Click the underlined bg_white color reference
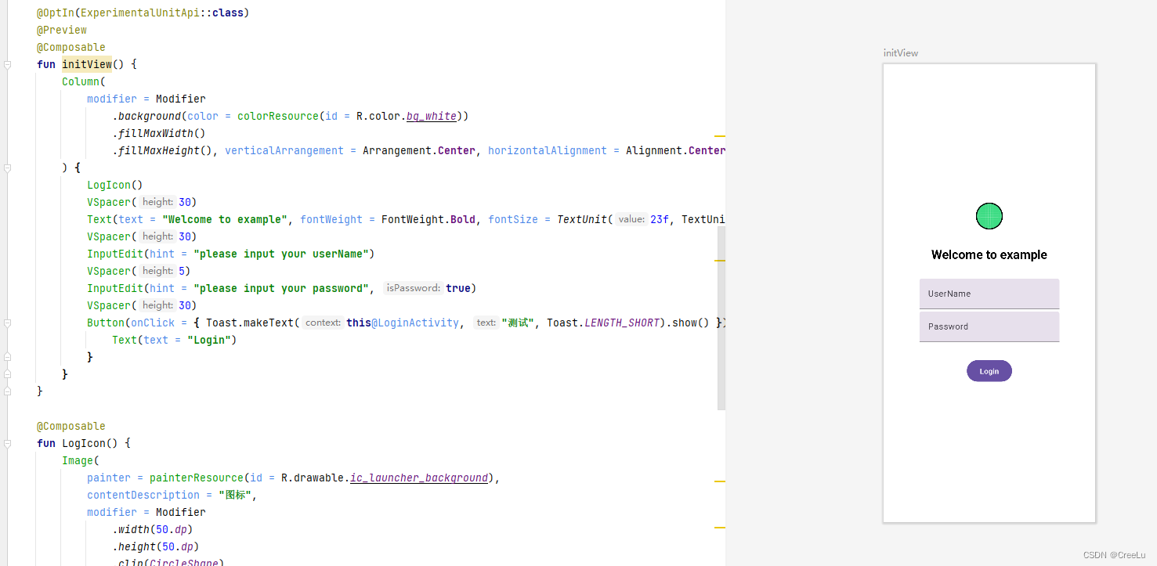Image resolution: width=1157 pixels, height=566 pixels. click(432, 116)
